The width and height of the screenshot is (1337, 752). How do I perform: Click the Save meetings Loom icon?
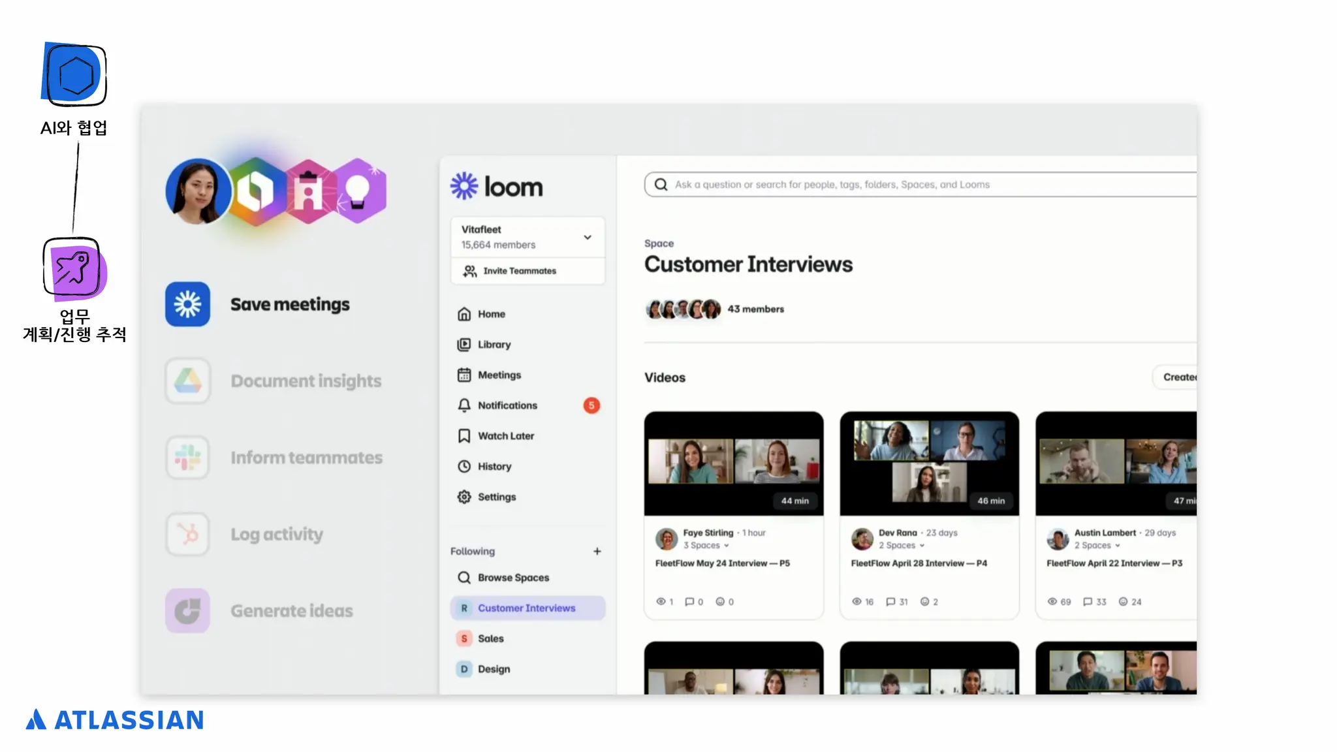(187, 304)
